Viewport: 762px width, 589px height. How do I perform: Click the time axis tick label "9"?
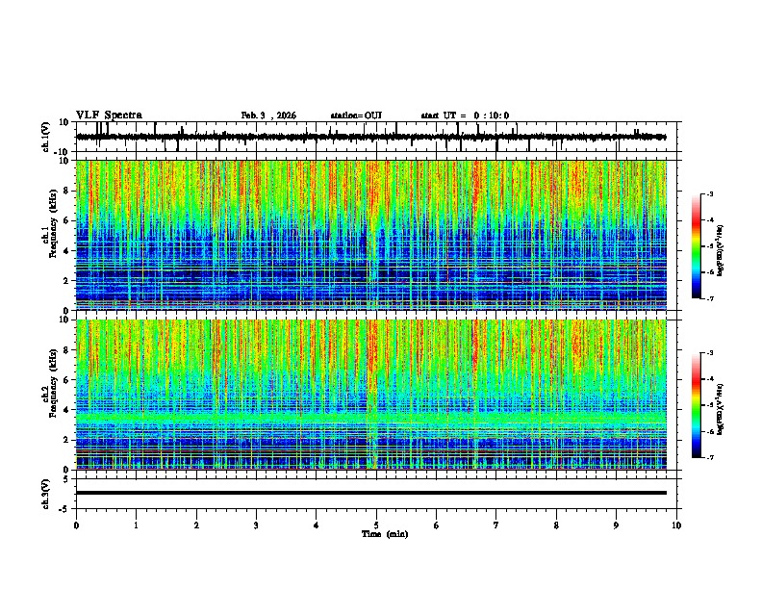pyautogui.click(x=616, y=525)
